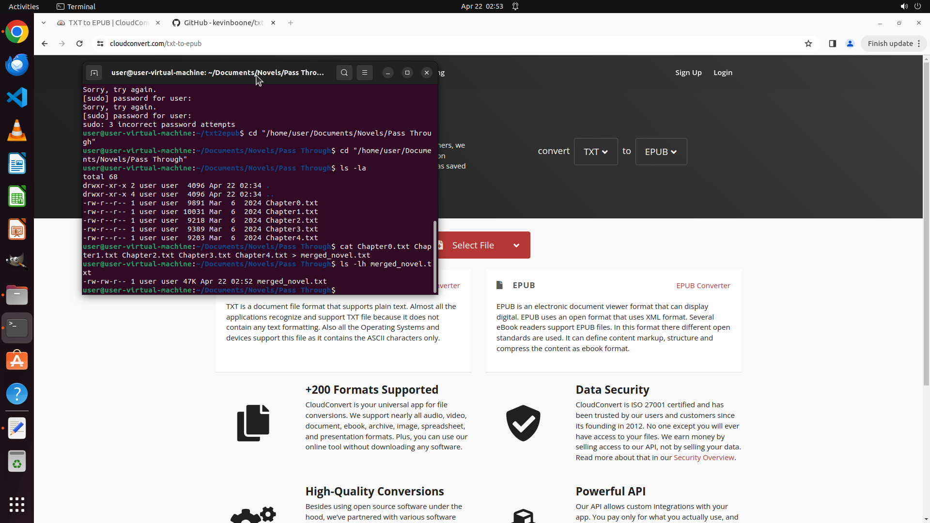Image resolution: width=930 pixels, height=523 pixels.
Task: Open the terminal hamburger menu
Action: click(365, 73)
